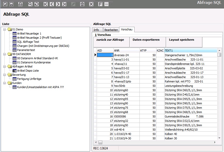
Task: Click the greyed edit pencil toolbar icon
Action: (x=73, y=4)
